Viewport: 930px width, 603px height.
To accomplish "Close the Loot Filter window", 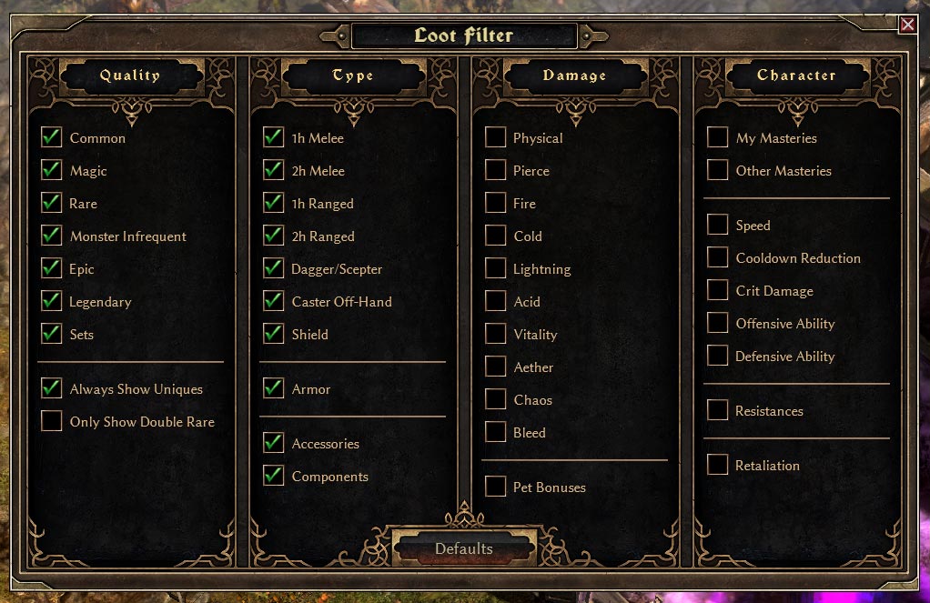I will [x=907, y=25].
